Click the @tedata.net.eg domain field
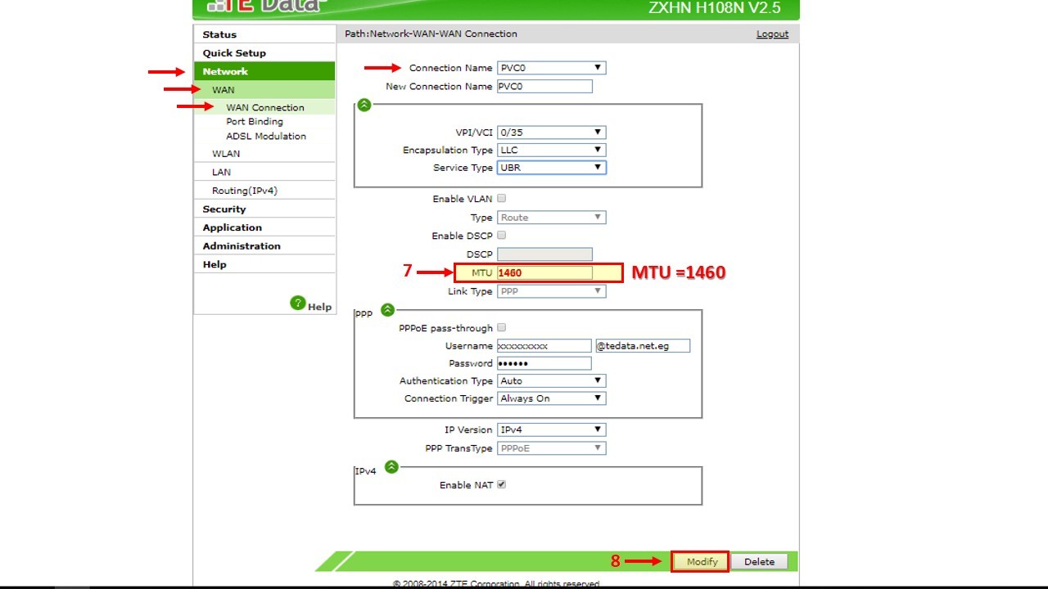This screenshot has width=1048, height=589. pyautogui.click(x=643, y=346)
